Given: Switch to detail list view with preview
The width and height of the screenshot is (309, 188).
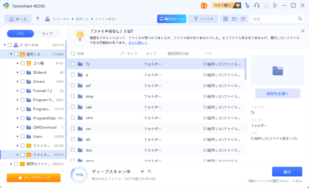Looking at the screenshot, I should (234, 19).
